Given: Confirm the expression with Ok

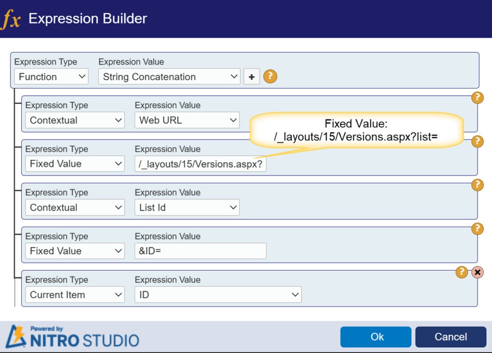Looking at the screenshot, I should pos(376,337).
